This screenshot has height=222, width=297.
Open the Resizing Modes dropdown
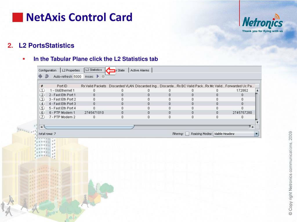point(236,134)
